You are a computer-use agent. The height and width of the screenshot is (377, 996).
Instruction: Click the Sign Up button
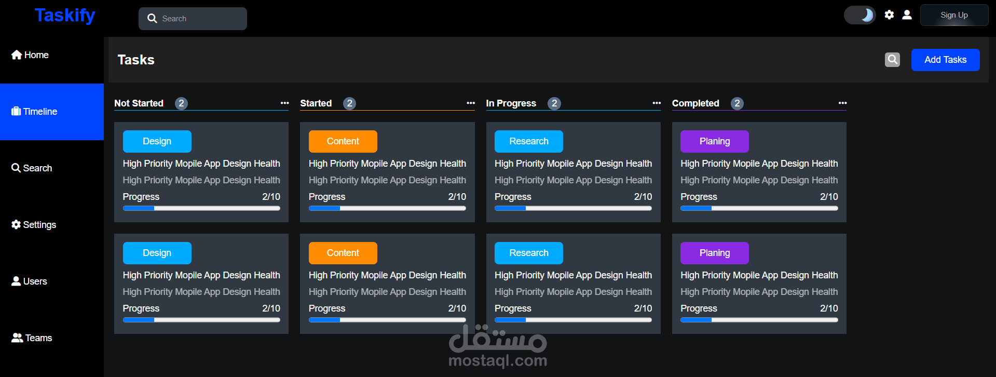(x=954, y=15)
